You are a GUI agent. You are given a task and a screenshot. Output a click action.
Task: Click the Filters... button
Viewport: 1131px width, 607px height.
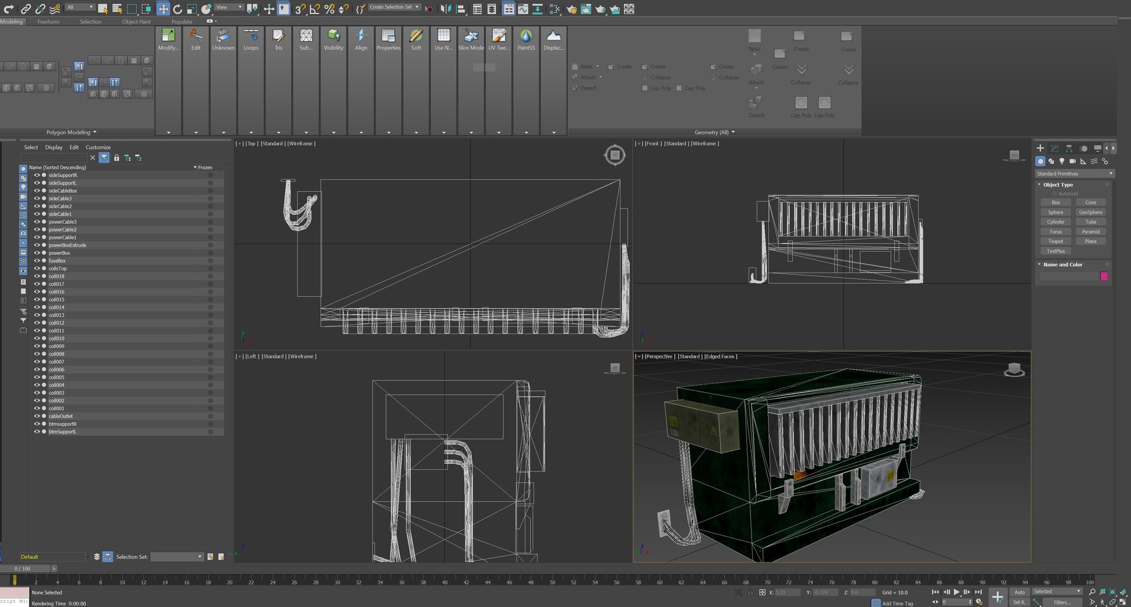point(1062,602)
